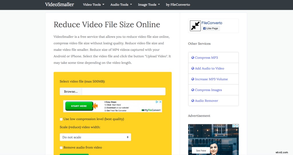293x155 pixels.
Task: Close the sidebar advertisement
Action: pyautogui.click(x=237, y=126)
